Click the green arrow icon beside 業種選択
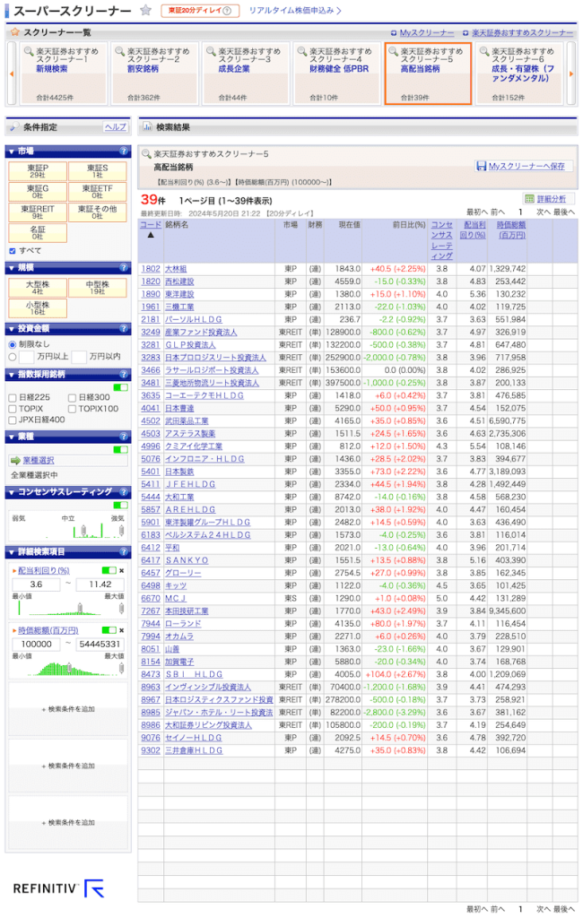583x918 pixels. coord(15,461)
